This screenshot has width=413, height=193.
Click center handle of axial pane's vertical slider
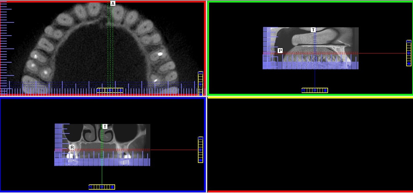tap(200, 84)
